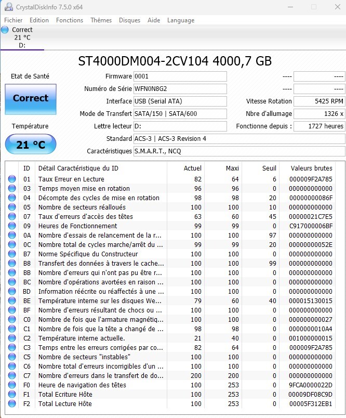Click the Interface field USB (Serial ATA)
This screenshot has width=346, height=418.
point(180,101)
